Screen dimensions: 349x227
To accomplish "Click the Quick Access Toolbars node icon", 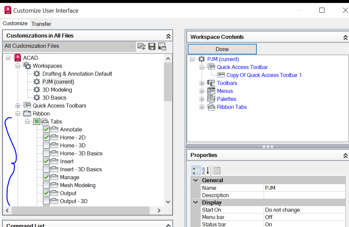I will point(27,105).
